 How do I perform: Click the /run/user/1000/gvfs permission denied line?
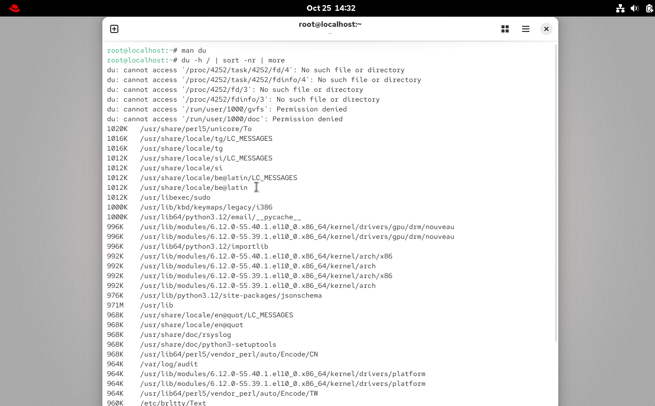tap(226, 109)
